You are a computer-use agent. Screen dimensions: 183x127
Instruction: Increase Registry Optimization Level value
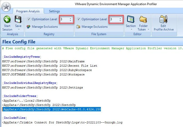[70, 18]
